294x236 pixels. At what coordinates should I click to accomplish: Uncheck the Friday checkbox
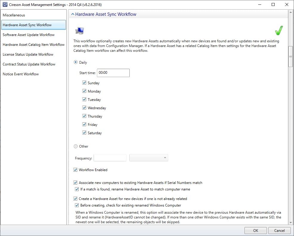point(84,124)
